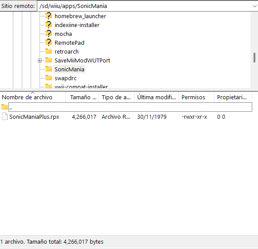Viewport: 258px width, 249px height.
Task: Click the swapdrc folder icon
Action: point(48,78)
